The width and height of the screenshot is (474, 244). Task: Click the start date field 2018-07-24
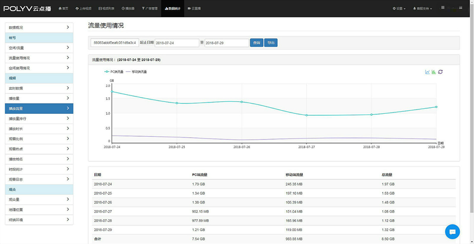click(x=176, y=43)
